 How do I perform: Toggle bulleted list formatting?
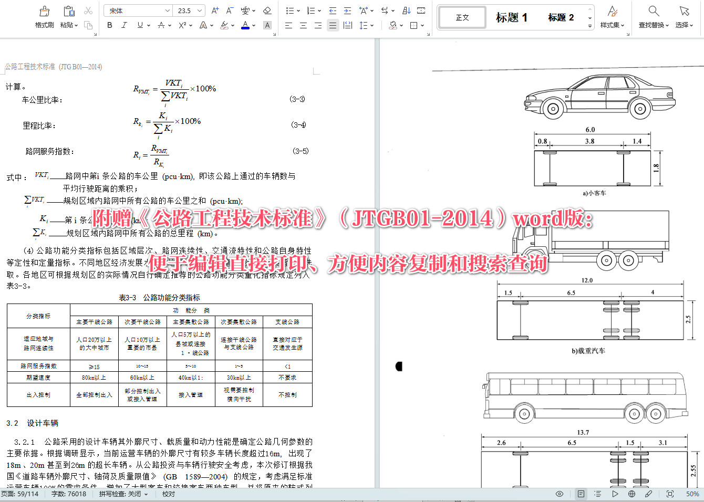point(289,11)
